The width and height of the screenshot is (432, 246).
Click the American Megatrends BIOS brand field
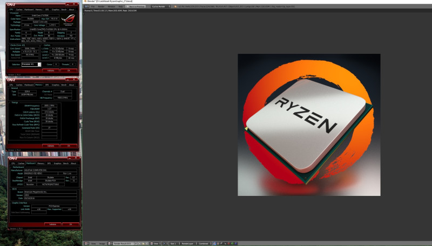50,192
